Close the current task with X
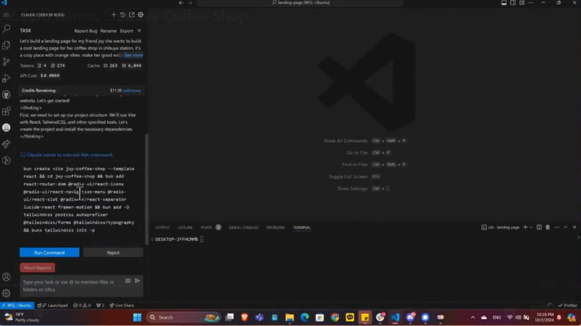The image size is (581, 326). click(139, 31)
